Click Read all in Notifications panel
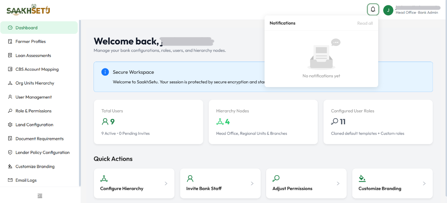 (365, 23)
